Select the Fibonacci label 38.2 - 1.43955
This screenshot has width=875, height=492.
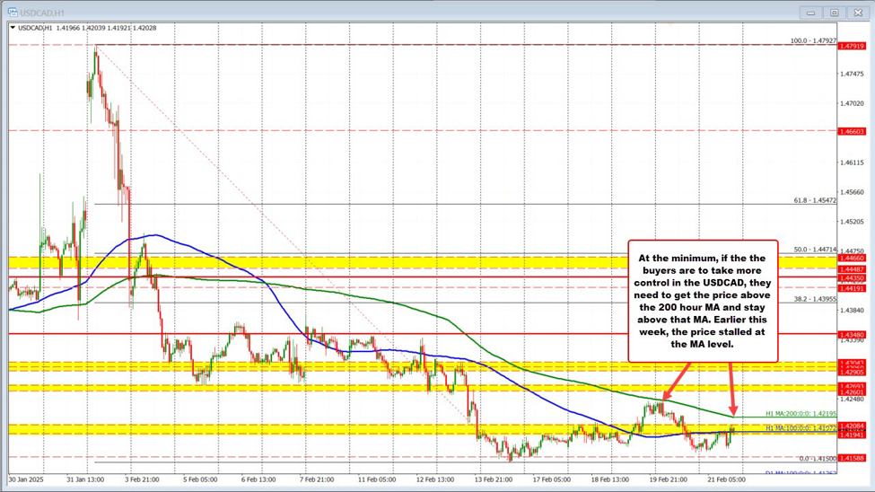815,299
